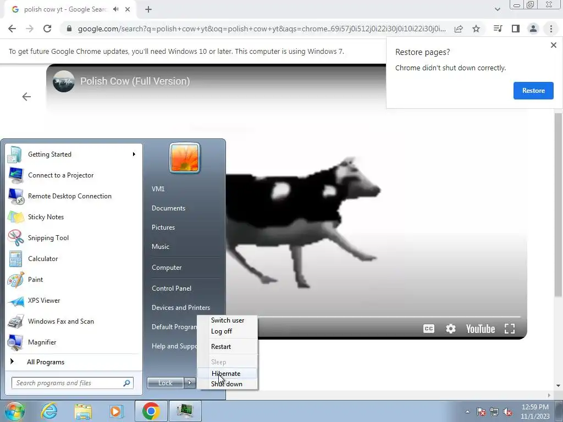Mute tab via speaker icon
Viewport: 563px width, 422px height.
(x=115, y=9)
